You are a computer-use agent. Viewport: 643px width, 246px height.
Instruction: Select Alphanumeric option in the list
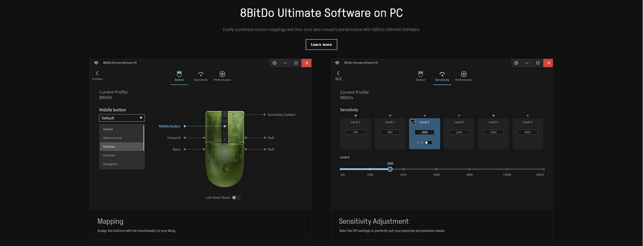[x=113, y=138]
